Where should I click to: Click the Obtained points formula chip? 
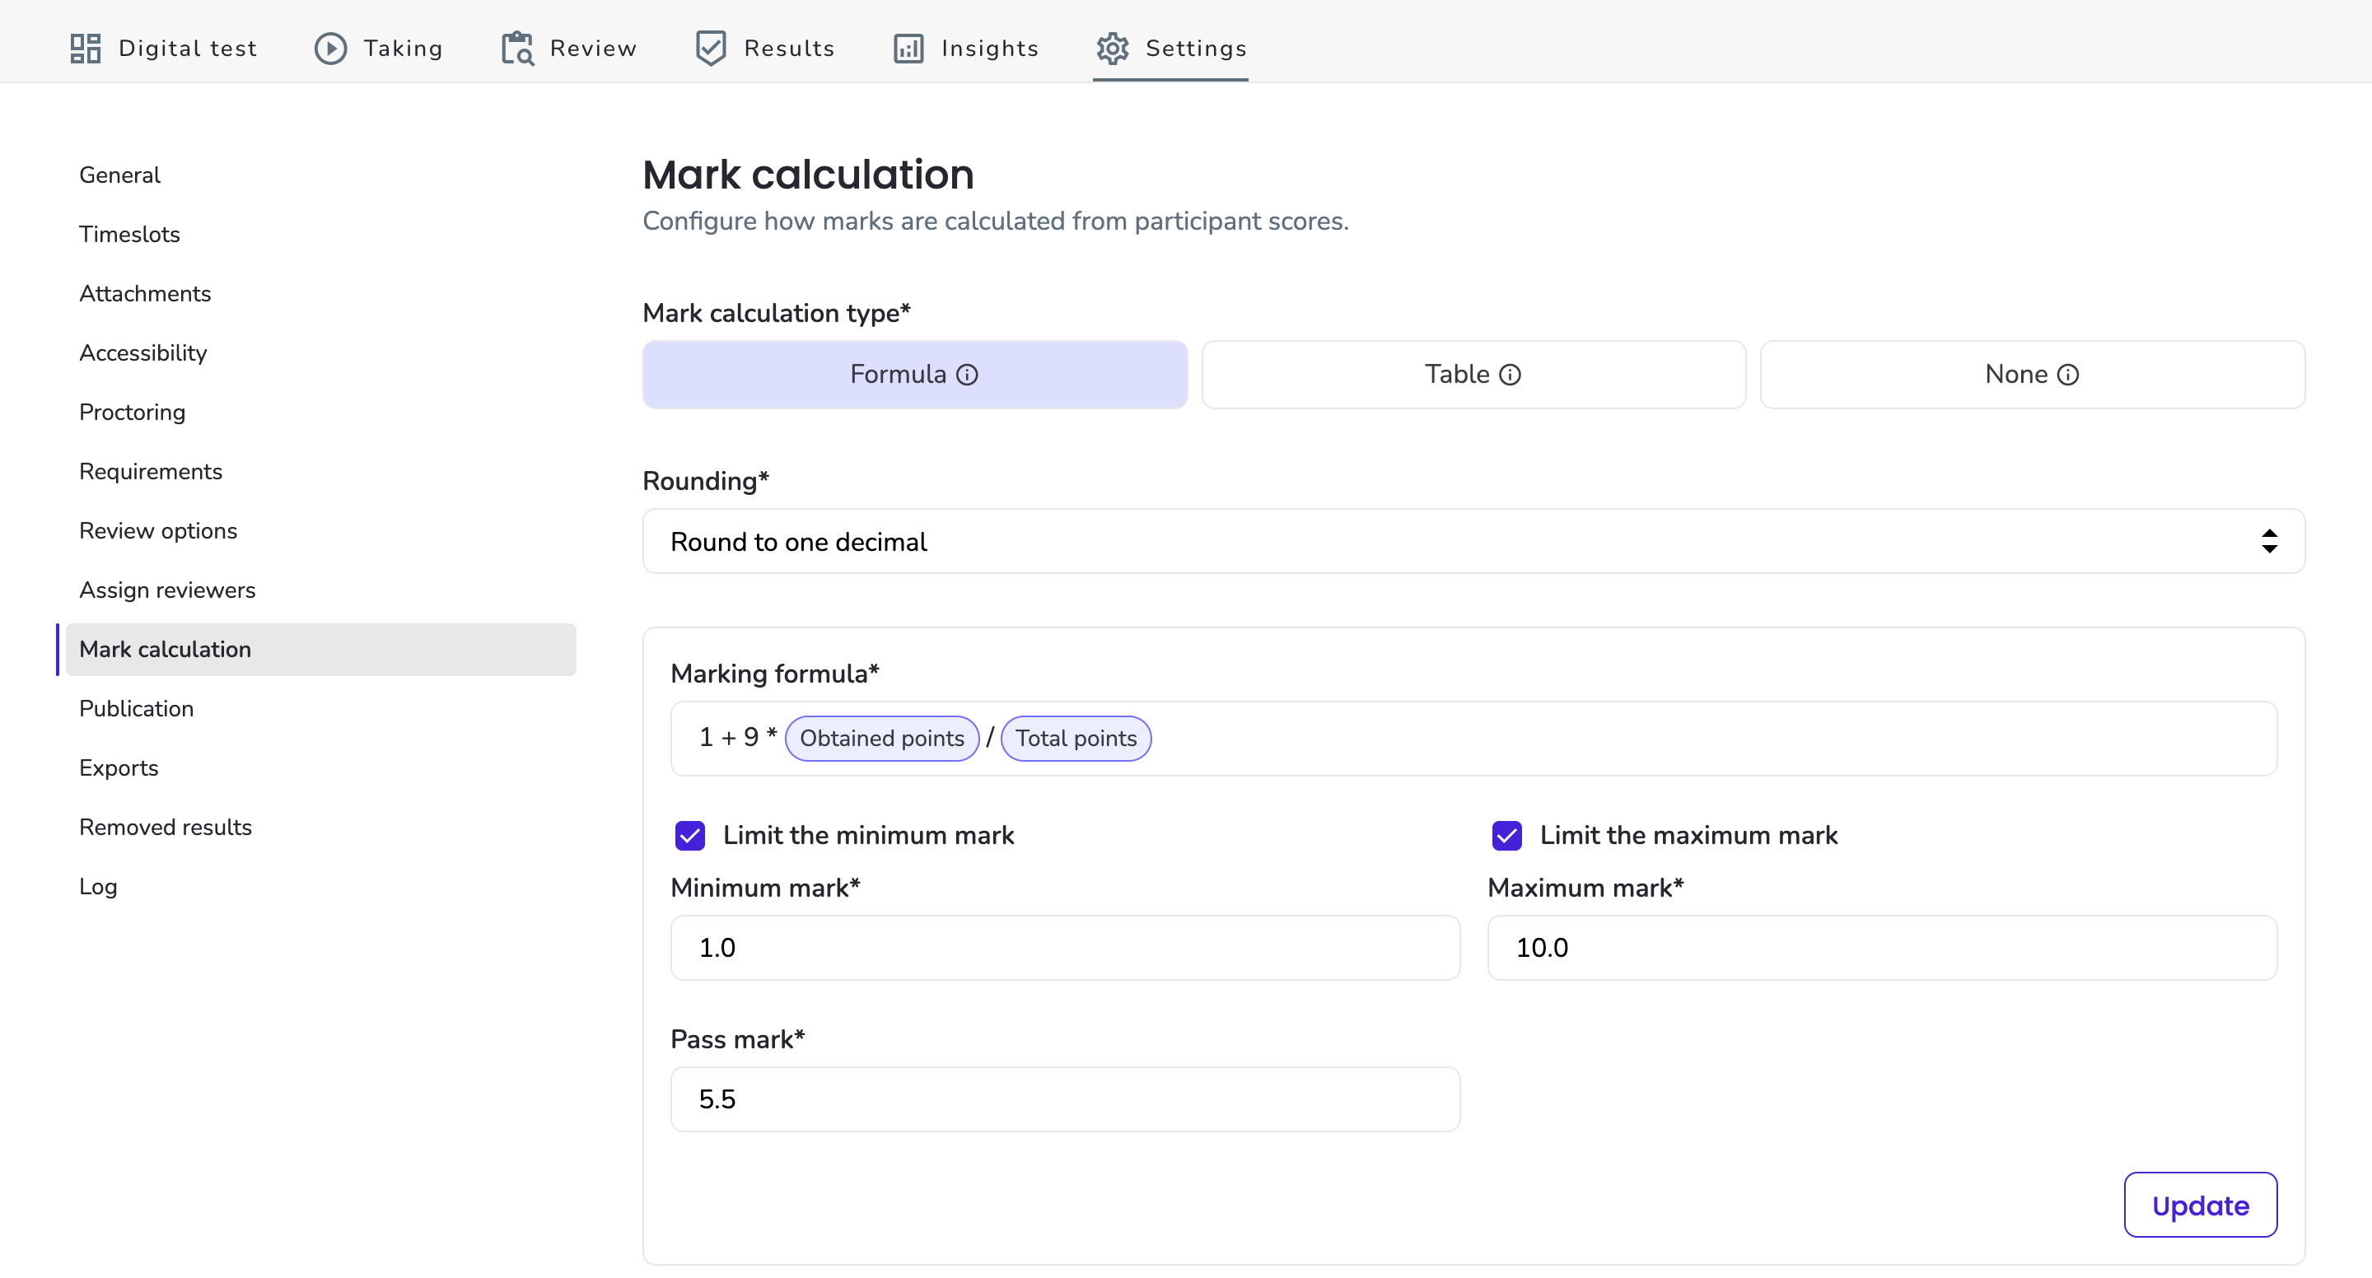882,739
